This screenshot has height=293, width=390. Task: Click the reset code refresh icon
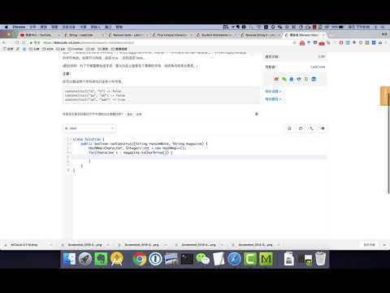301,129
